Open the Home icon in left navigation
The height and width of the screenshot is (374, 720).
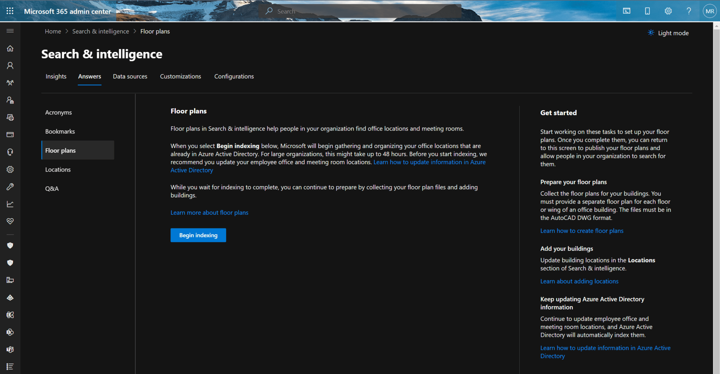(x=10, y=48)
